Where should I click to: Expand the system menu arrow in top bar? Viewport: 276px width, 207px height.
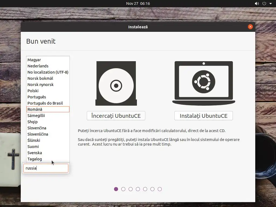click(x=271, y=4)
